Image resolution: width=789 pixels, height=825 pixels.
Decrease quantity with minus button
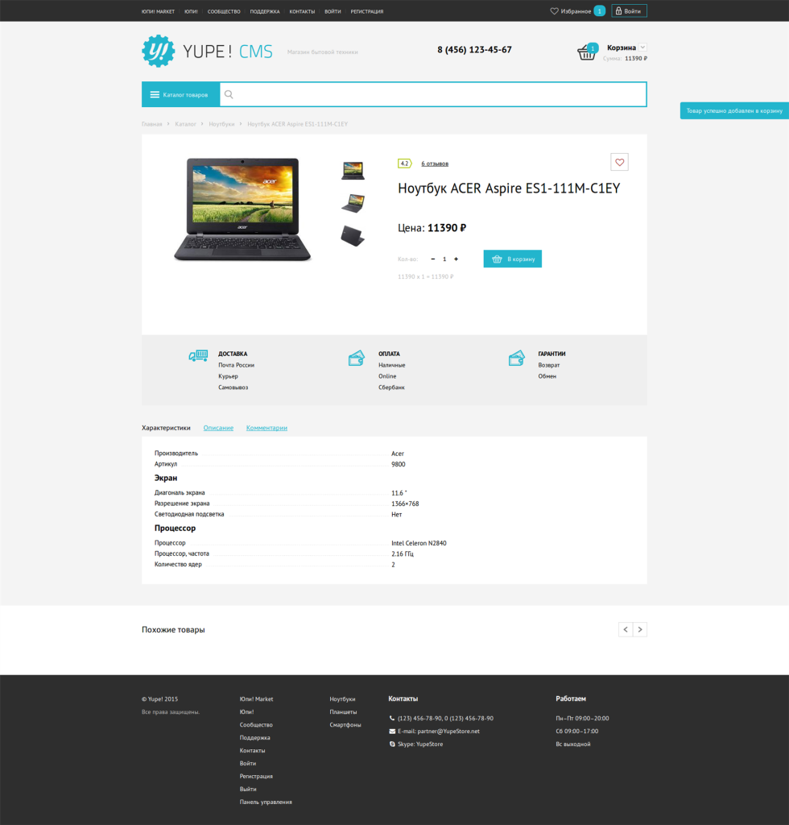[x=432, y=259]
